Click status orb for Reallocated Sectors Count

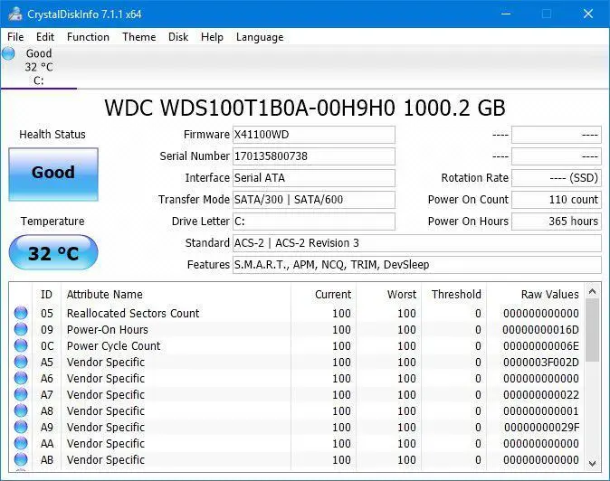click(21, 313)
